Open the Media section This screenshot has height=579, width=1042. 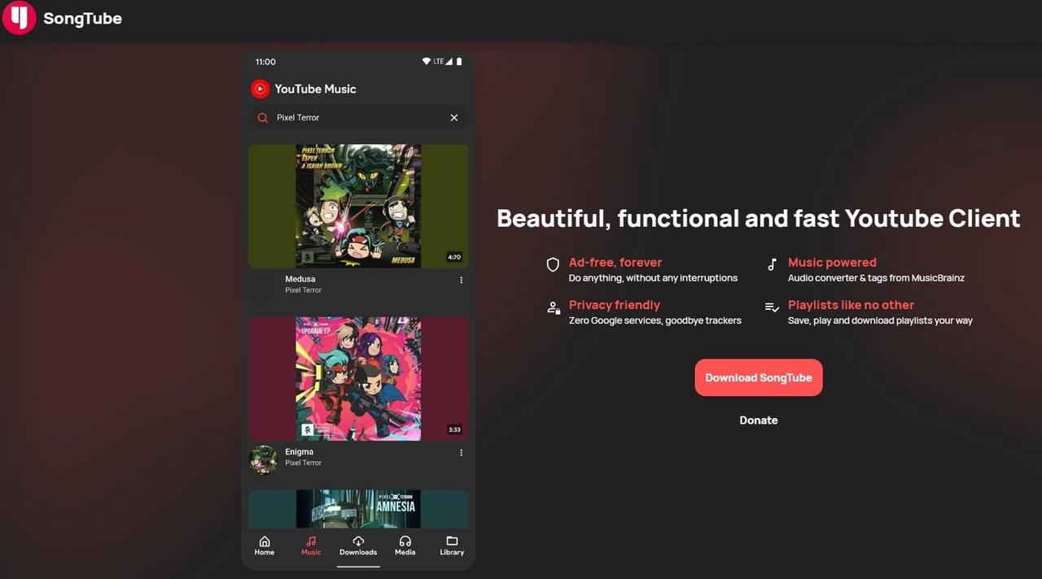405,545
